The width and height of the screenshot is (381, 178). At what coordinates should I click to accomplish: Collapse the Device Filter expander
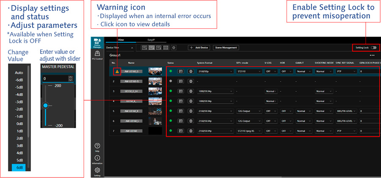[131, 48]
